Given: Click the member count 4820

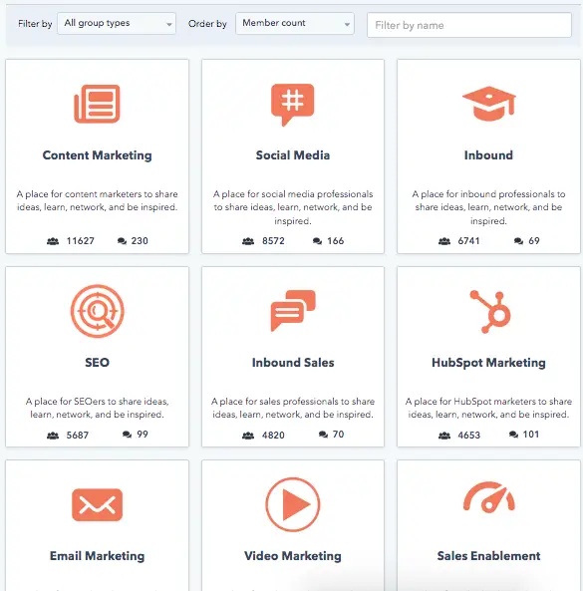Looking at the screenshot, I should click(x=273, y=436).
